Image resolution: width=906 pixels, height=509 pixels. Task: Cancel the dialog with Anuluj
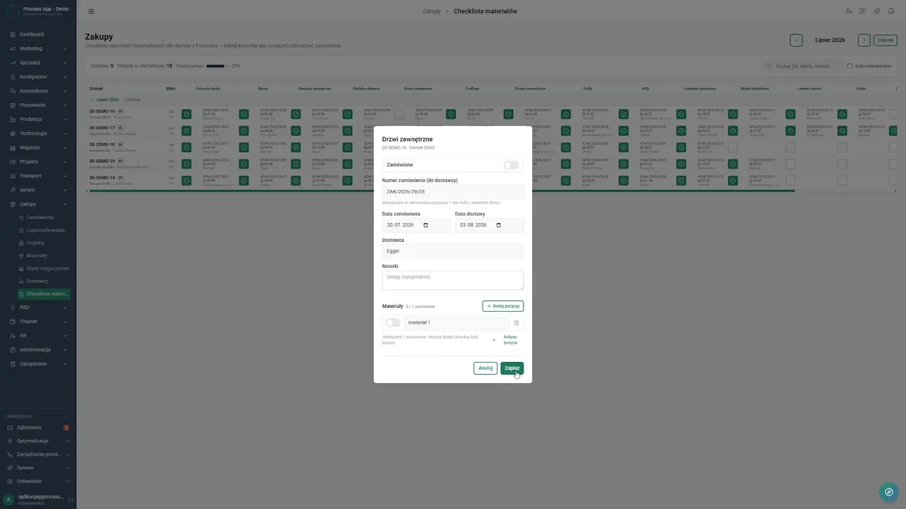486,368
